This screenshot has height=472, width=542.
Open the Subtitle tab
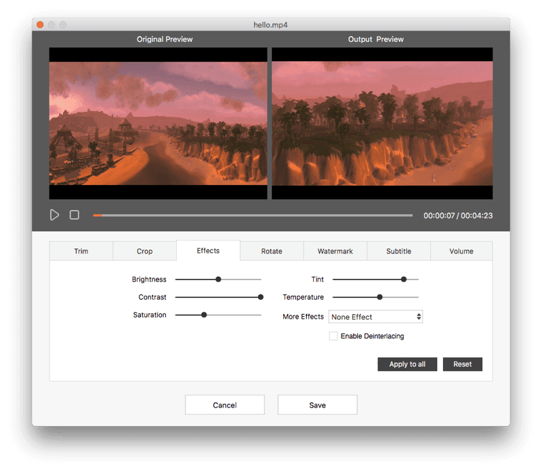398,251
